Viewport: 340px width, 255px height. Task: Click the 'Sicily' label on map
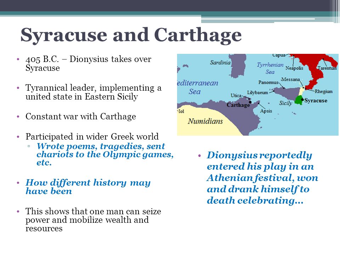(x=285, y=103)
